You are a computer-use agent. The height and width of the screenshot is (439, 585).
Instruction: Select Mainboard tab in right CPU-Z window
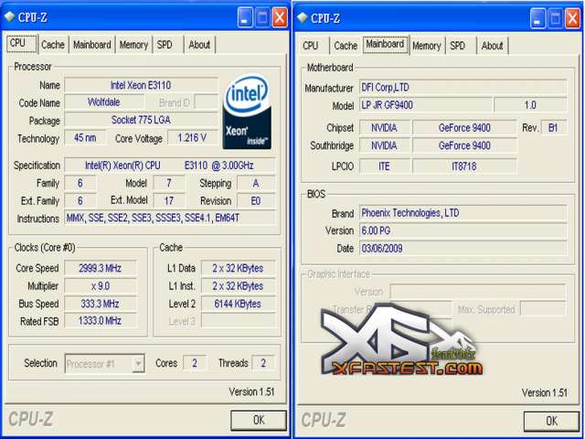pos(385,44)
